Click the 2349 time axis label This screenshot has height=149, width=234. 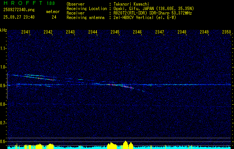pyautogui.click(x=204, y=32)
